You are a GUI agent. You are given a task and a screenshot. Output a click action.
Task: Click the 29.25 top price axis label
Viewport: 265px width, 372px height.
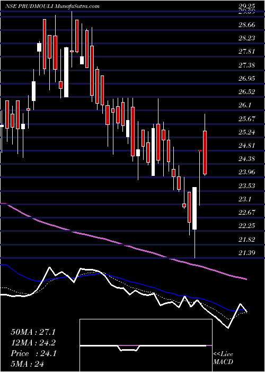click(x=247, y=6)
